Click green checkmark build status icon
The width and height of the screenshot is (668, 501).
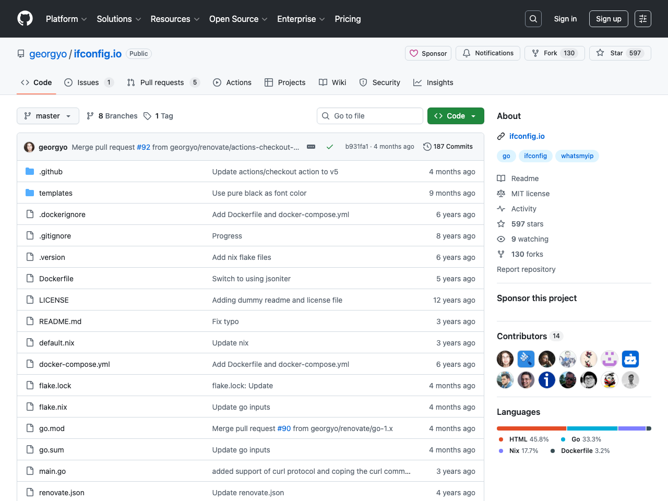coord(330,147)
